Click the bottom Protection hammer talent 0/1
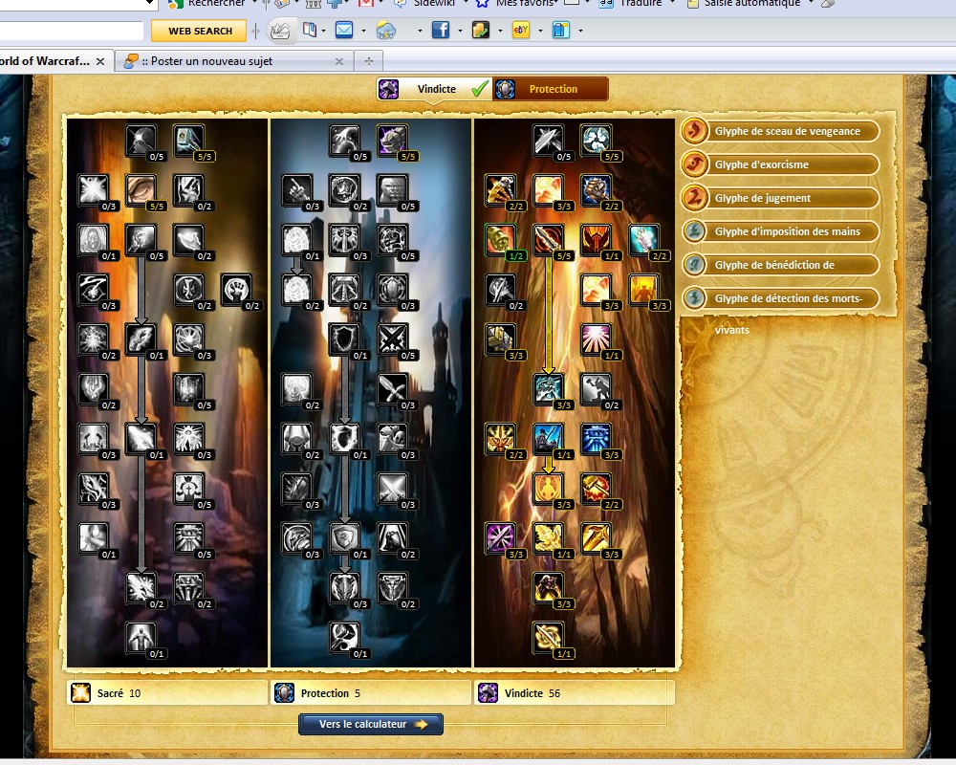 tap(345, 638)
